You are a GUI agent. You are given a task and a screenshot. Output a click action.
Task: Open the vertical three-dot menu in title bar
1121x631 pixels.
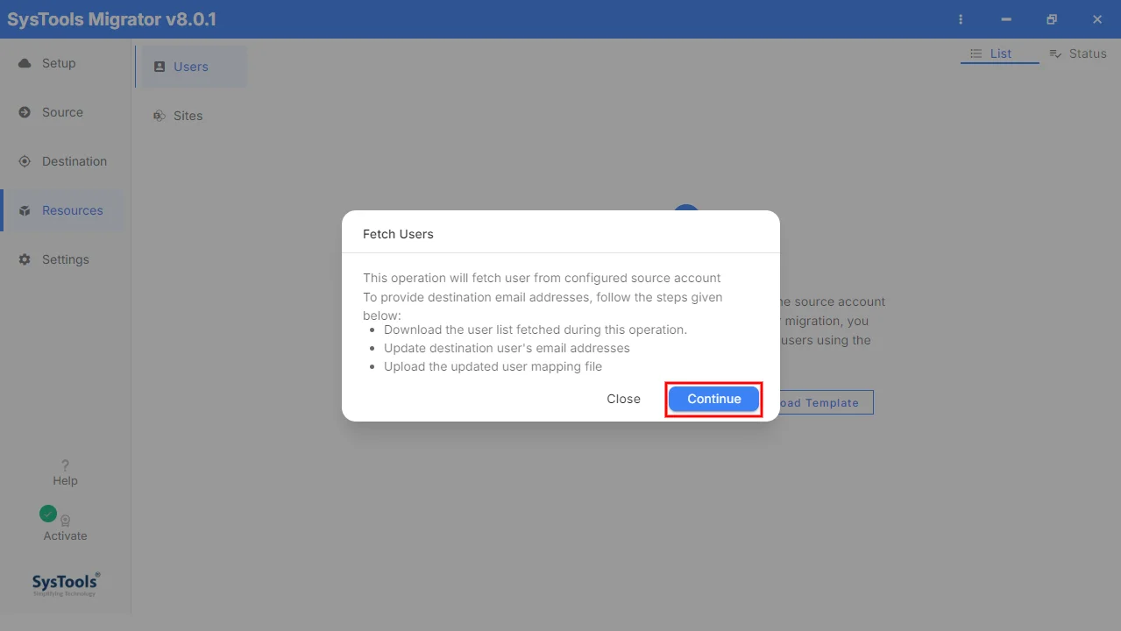961,19
